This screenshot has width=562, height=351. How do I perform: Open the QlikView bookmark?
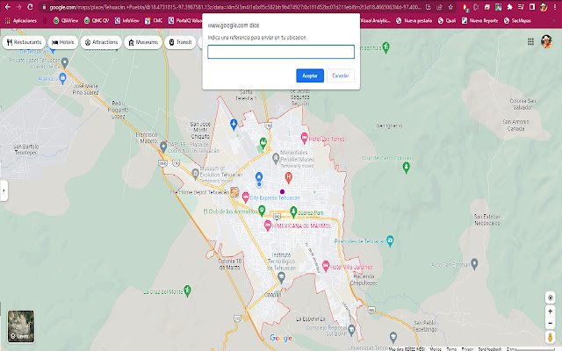[66, 21]
